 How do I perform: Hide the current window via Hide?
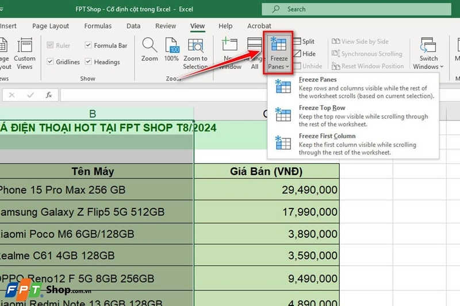pos(305,54)
